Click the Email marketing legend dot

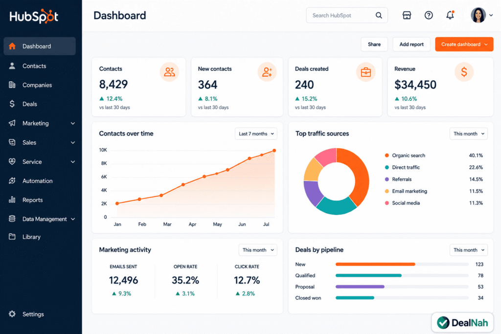tap(387, 191)
